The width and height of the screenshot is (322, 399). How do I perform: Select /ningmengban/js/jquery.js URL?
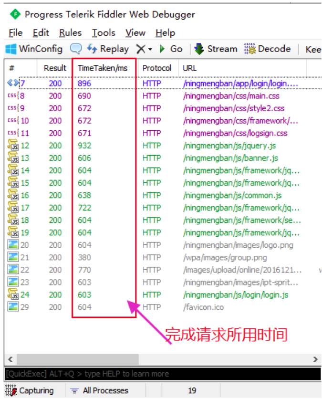pyautogui.click(x=229, y=146)
